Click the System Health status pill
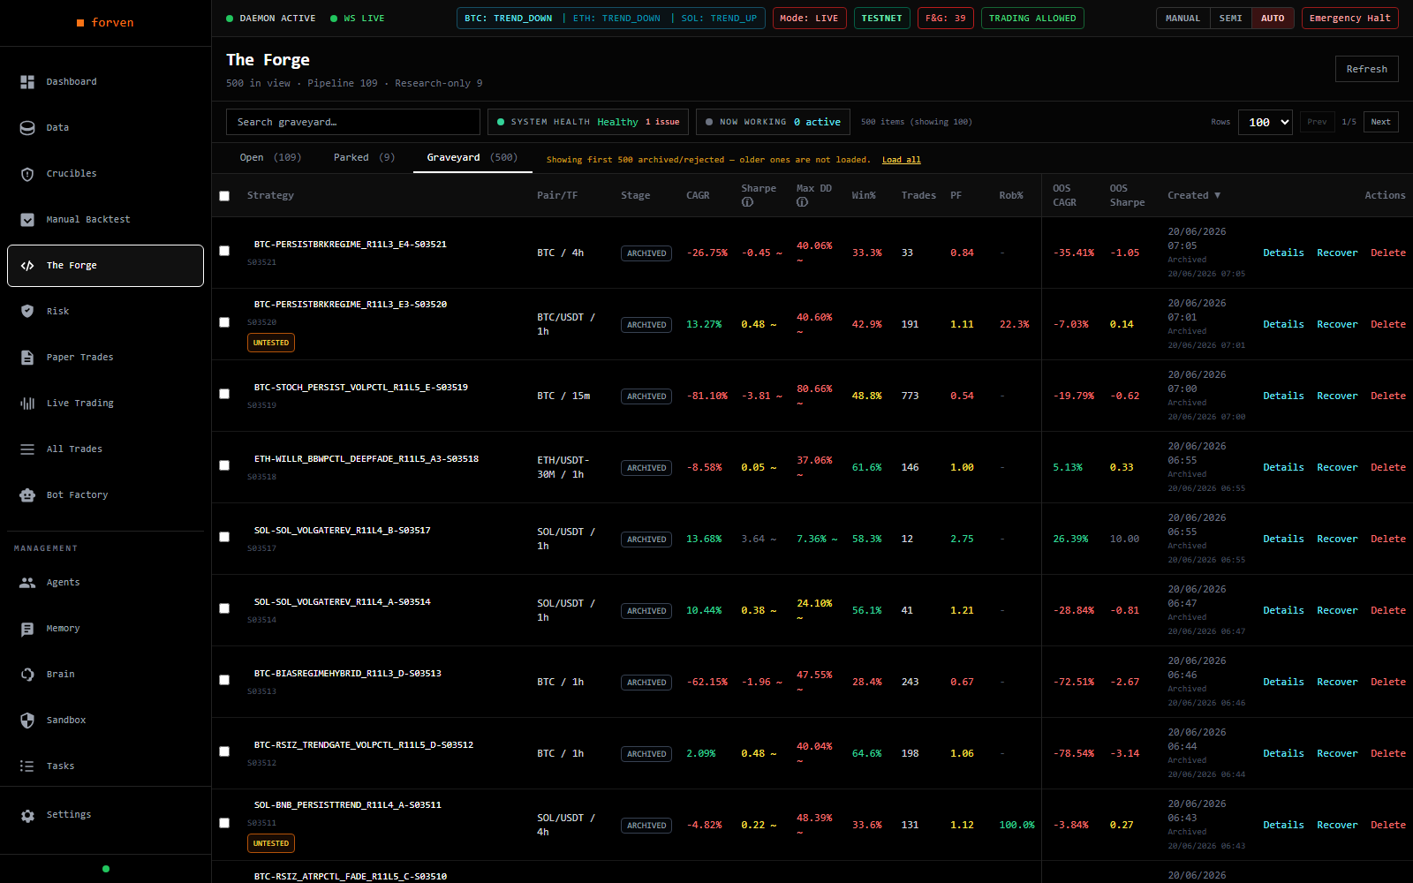The height and width of the screenshot is (883, 1413). 588,122
